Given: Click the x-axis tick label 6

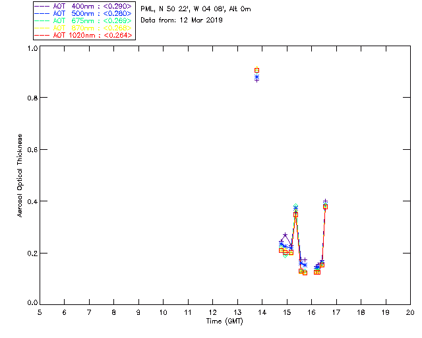Looking at the screenshot, I should [x=65, y=312].
